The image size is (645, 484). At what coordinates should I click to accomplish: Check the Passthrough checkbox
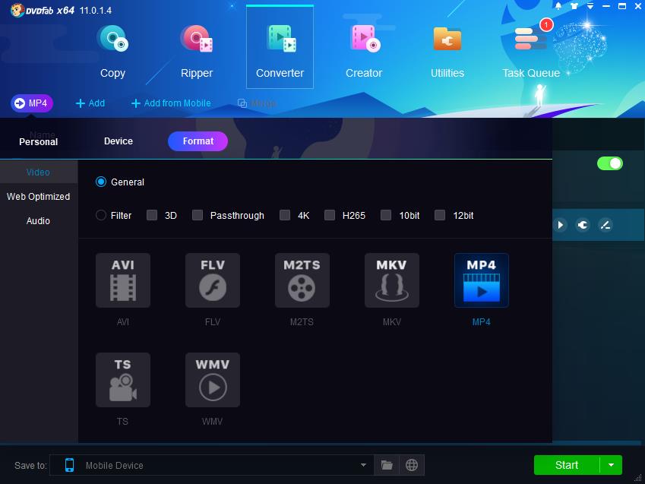[198, 215]
